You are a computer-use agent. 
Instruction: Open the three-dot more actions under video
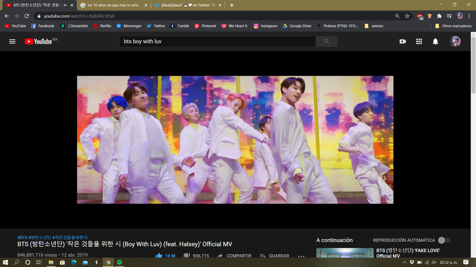click(301, 256)
